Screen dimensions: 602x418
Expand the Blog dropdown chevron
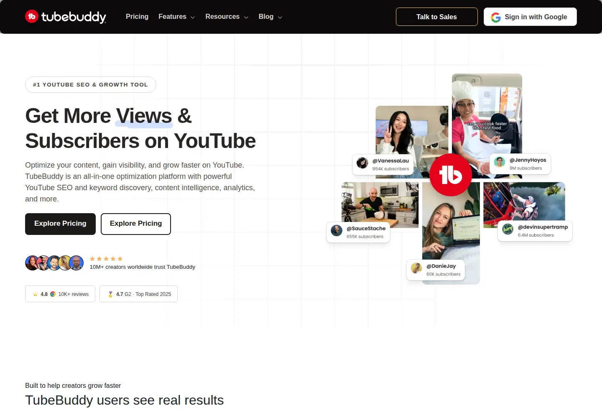[x=280, y=18]
